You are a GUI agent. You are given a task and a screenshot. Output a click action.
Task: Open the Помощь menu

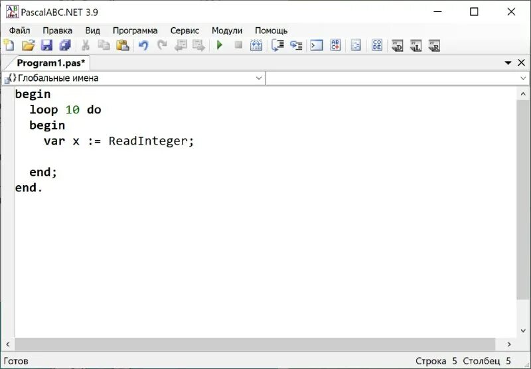tap(271, 31)
